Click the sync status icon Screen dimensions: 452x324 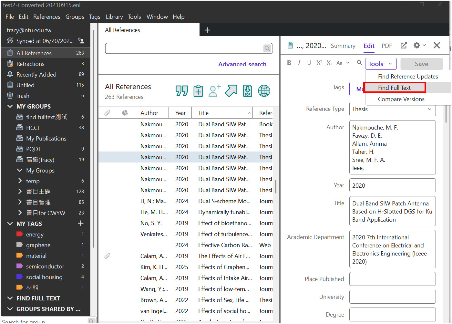pyautogui.click(x=10, y=41)
